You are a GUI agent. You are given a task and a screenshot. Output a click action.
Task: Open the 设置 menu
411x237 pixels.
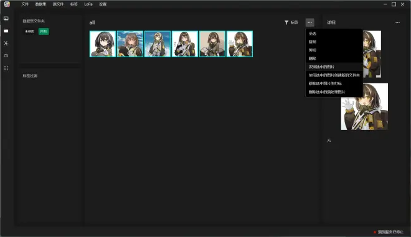coord(103,4)
